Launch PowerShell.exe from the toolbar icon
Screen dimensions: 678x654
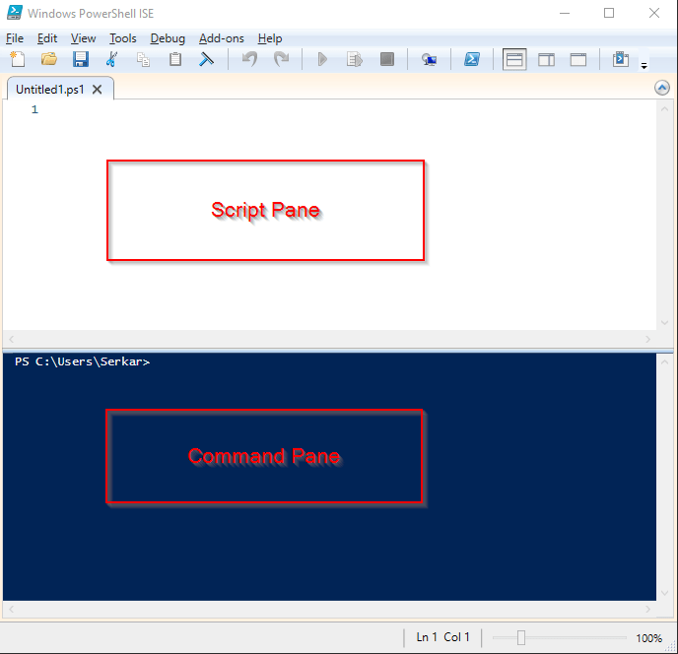point(472,59)
